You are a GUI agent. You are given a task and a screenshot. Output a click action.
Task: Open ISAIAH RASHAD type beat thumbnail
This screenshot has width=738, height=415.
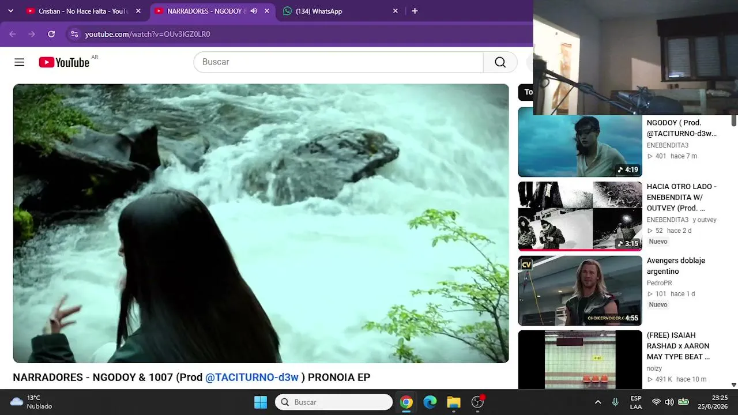click(580, 360)
